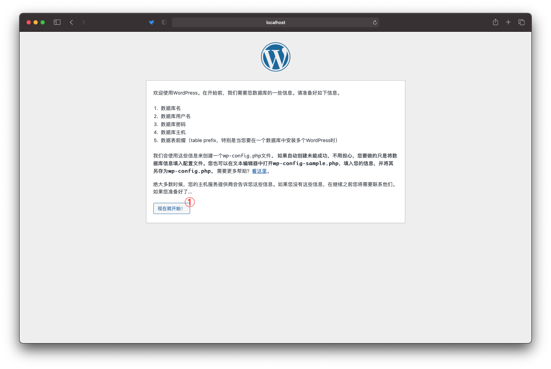Open a new tab with plus icon
This screenshot has height=369, width=551.
[x=508, y=22]
